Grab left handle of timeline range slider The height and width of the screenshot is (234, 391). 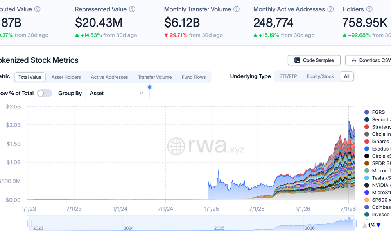click(29, 223)
